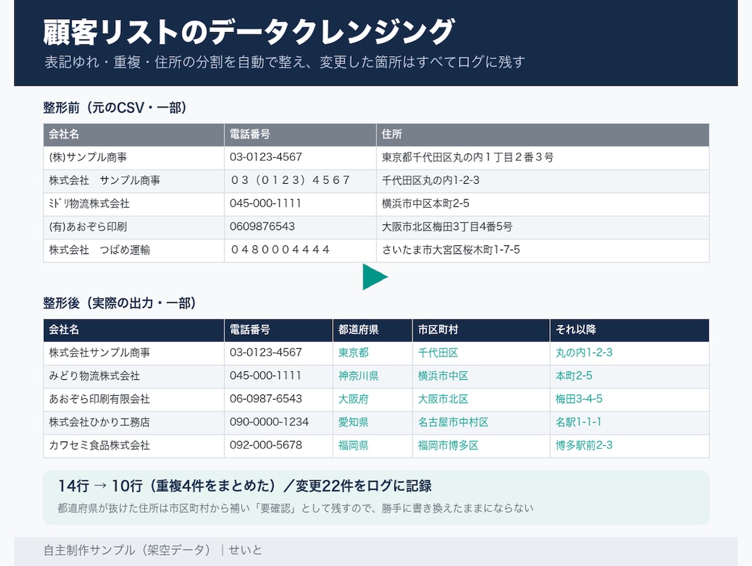The image size is (752, 566).
Task: Click the full-width phone ０３（０１２３）４５６７
Action: click(x=290, y=181)
